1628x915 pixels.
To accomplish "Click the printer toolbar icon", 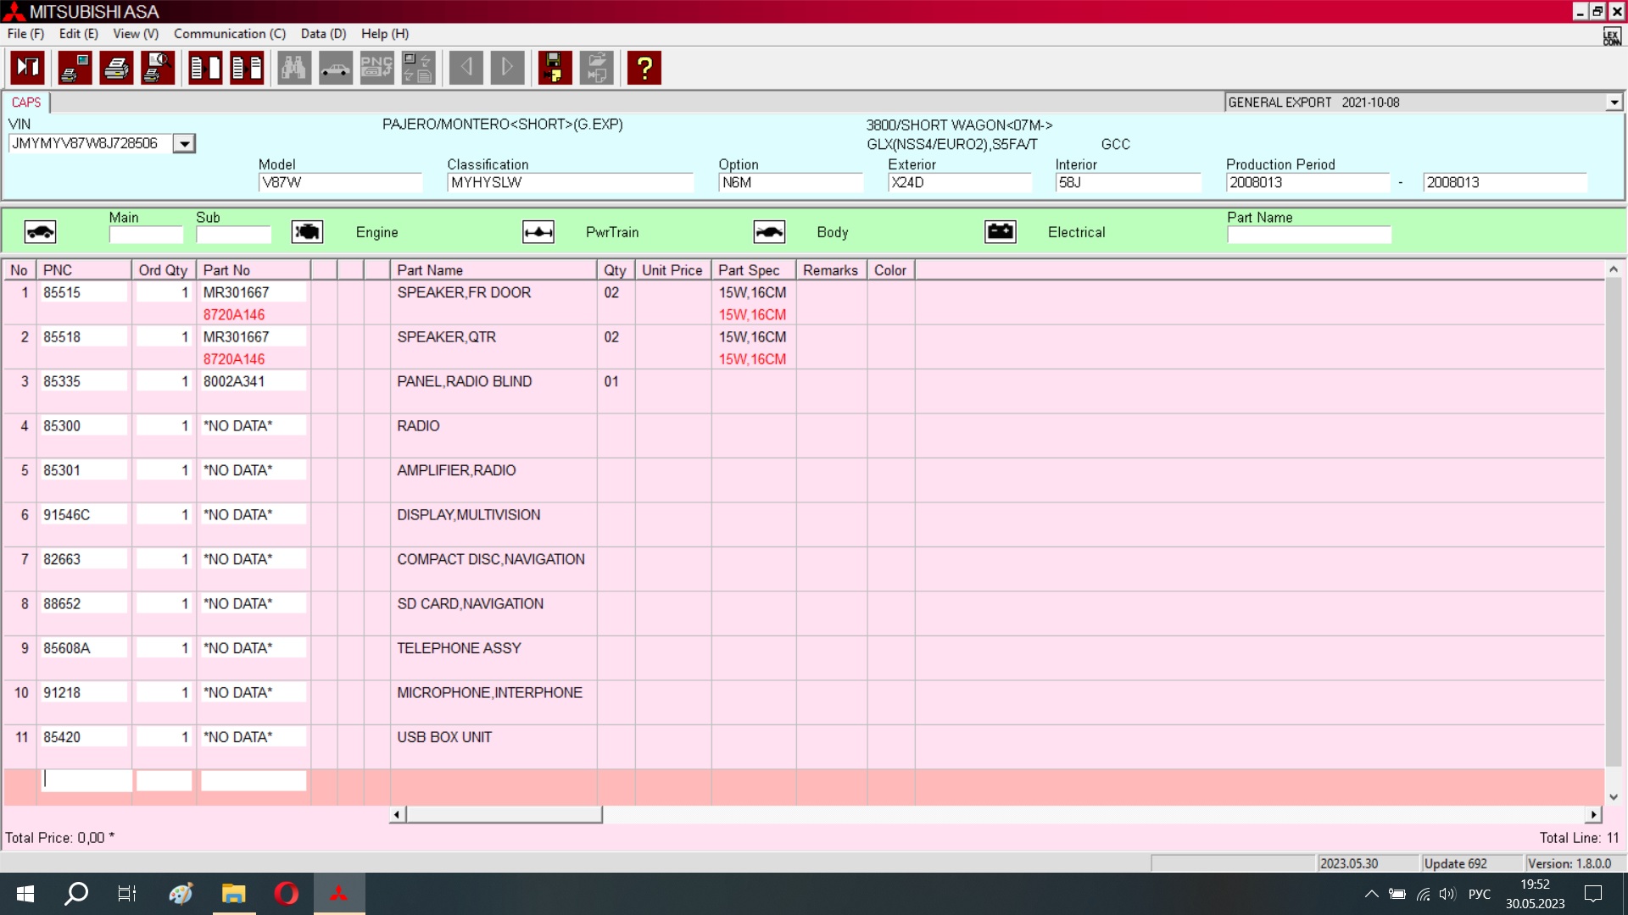I will coord(116,68).
